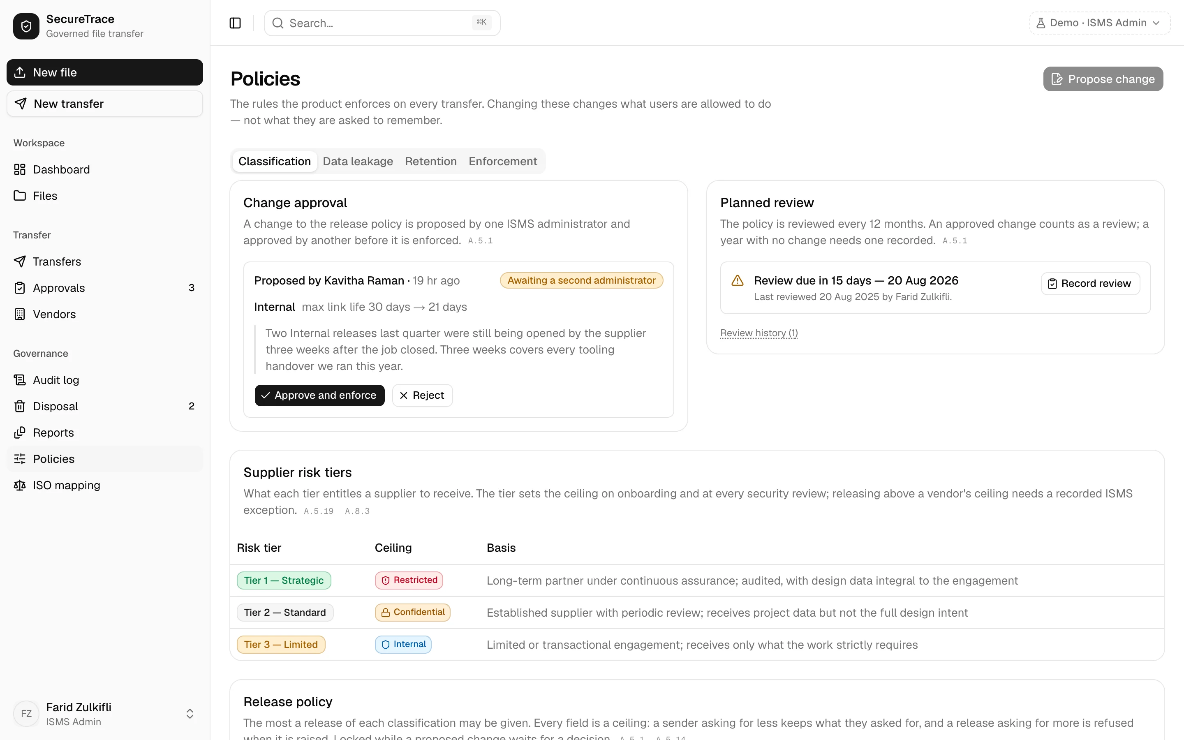Image resolution: width=1184 pixels, height=740 pixels.
Task: Click the pencil icon on Propose change
Action: click(x=1057, y=79)
